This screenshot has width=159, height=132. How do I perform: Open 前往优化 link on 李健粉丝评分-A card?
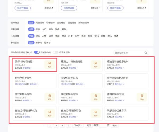[80, 84]
